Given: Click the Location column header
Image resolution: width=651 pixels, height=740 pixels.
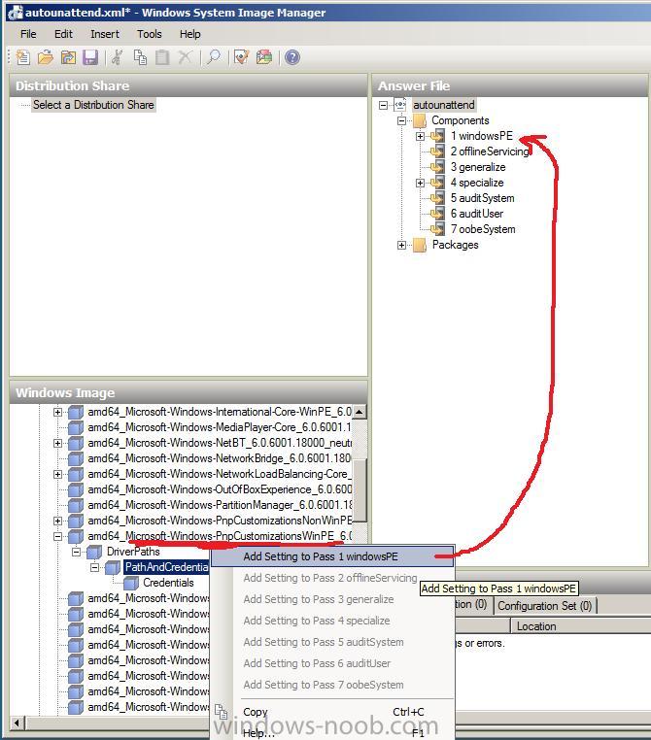Looking at the screenshot, I should point(536,626).
